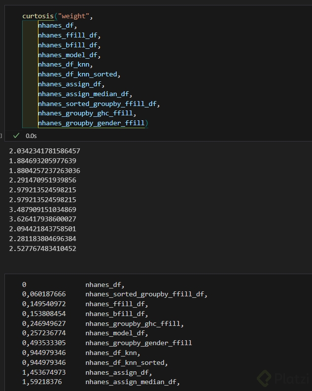Screen dimensions: 312x391
Task: Click the nhanes_assign_median_df argument in the code cell
Action: click(x=84, y=94)
